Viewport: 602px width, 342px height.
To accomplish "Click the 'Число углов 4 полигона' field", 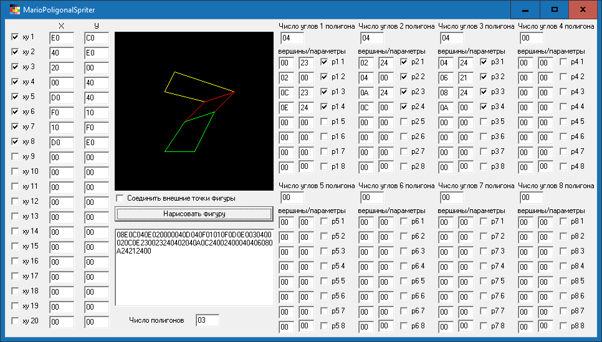I will click(532, 38).
